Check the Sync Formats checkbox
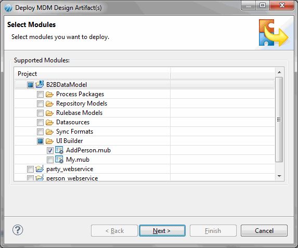 pyautogui.click(x=40, y=132)
